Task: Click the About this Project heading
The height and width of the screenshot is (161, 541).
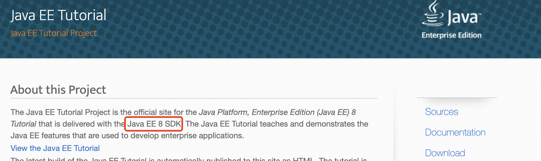Action: click(58, 90)
